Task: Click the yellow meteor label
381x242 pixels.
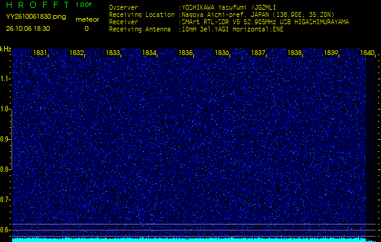Action: pos(87,19)
